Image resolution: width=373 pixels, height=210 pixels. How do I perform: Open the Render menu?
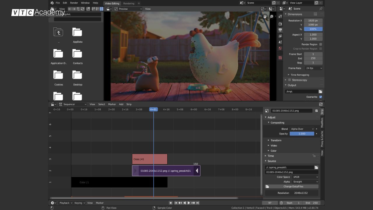coord(74,3)
